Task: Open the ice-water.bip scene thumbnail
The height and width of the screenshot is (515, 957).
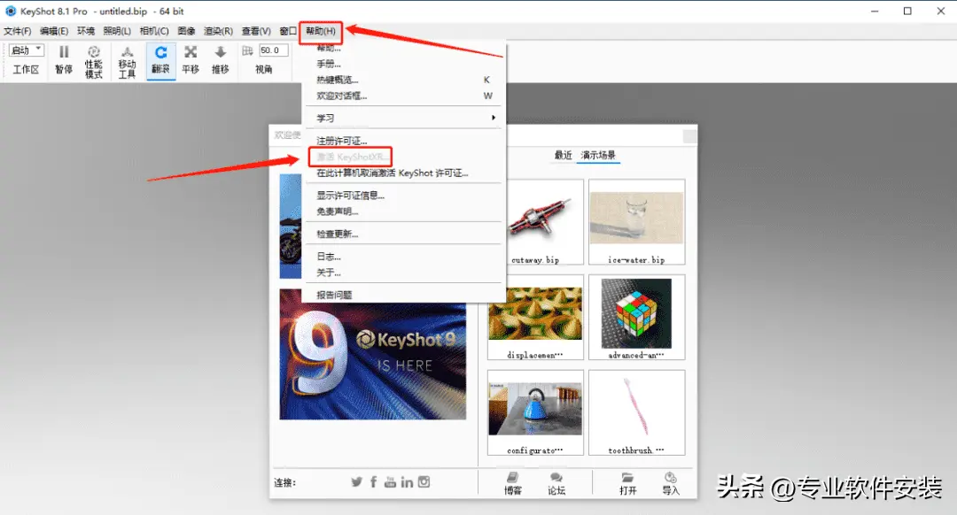Action: (x=636, y=222)
